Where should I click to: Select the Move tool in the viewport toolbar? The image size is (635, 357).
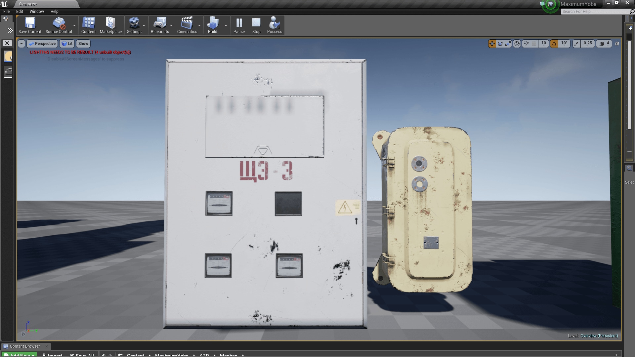tap(492, 44)
